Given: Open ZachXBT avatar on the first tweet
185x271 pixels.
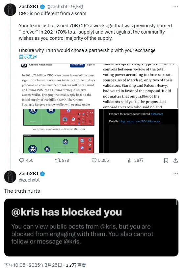Looking at the screenshot, I should pos(10,10).
